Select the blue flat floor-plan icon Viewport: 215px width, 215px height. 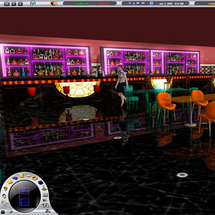[x=15, y=178]
